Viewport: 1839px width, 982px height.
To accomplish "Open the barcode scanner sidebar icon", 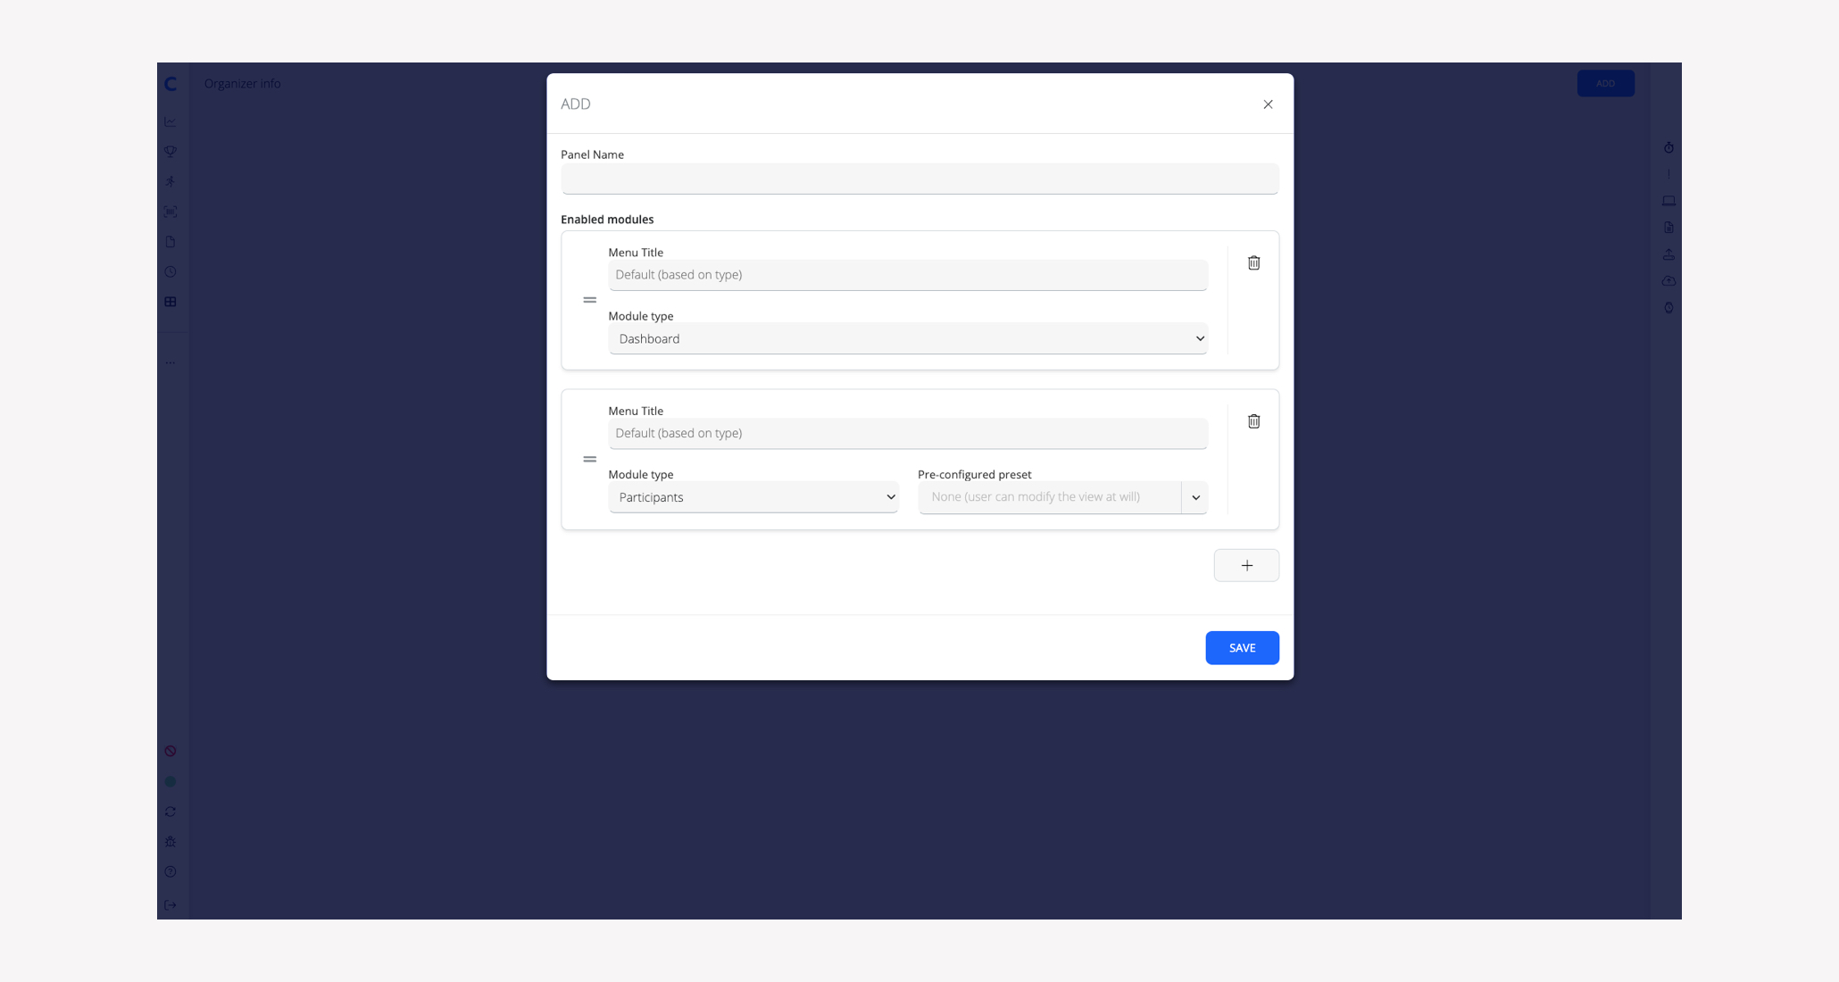I will click(171, 212).
